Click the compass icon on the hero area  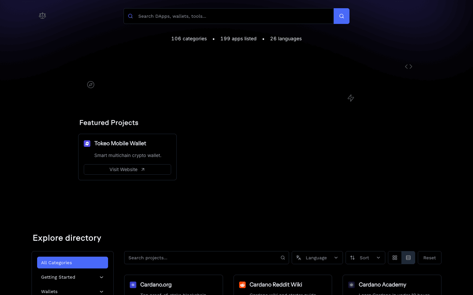[x=91, y=85]
